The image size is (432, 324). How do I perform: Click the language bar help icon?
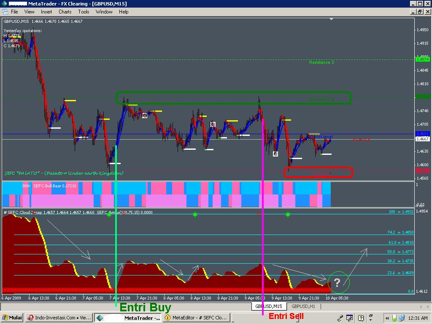(x=361, y=318)
